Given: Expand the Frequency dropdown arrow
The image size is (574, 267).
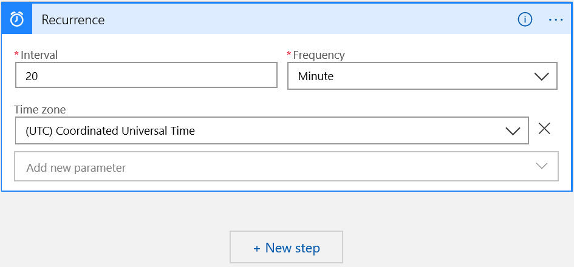Looking at the screenshot, I should click(x=541, y=76).
